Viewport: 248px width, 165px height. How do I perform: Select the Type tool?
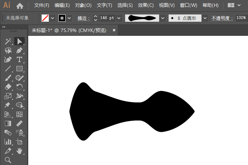[x=19, y=60]
